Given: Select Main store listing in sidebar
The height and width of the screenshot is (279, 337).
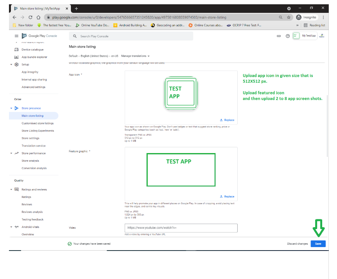Looking at the screenshot, I should 34,116.
